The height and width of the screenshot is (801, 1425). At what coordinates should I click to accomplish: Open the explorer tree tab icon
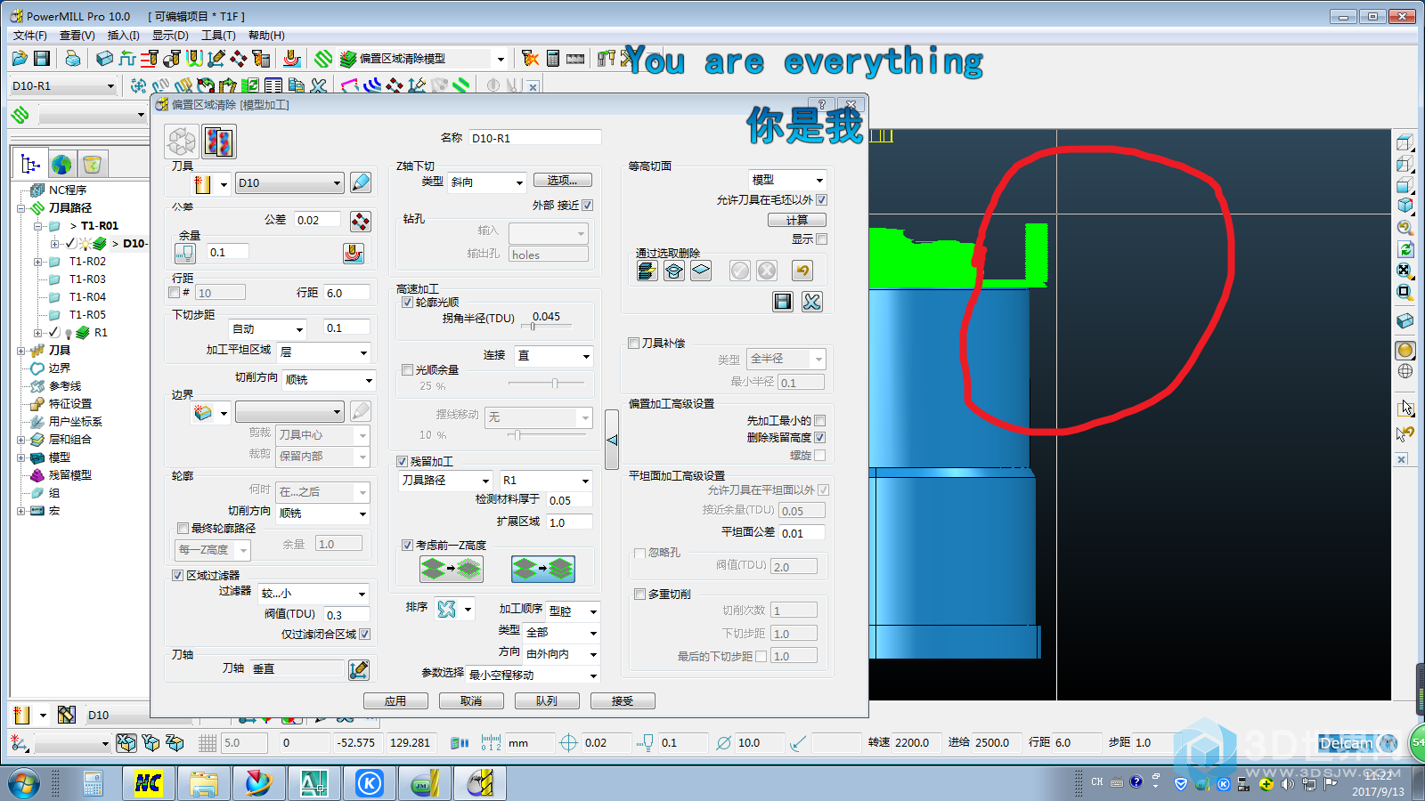[x=30, y=164]
